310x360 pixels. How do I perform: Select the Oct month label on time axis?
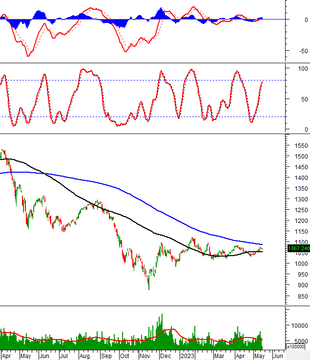click(x=124, y=356)
